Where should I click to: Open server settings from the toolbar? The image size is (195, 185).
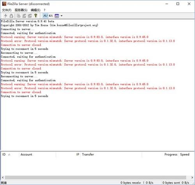18,16
